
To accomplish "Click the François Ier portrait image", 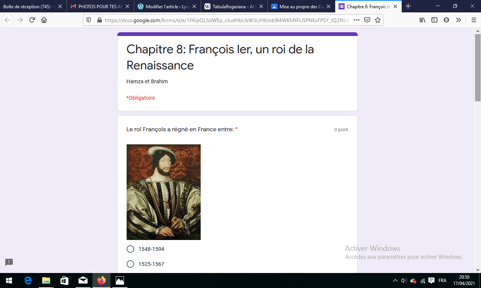I will (x=163, y=192).
